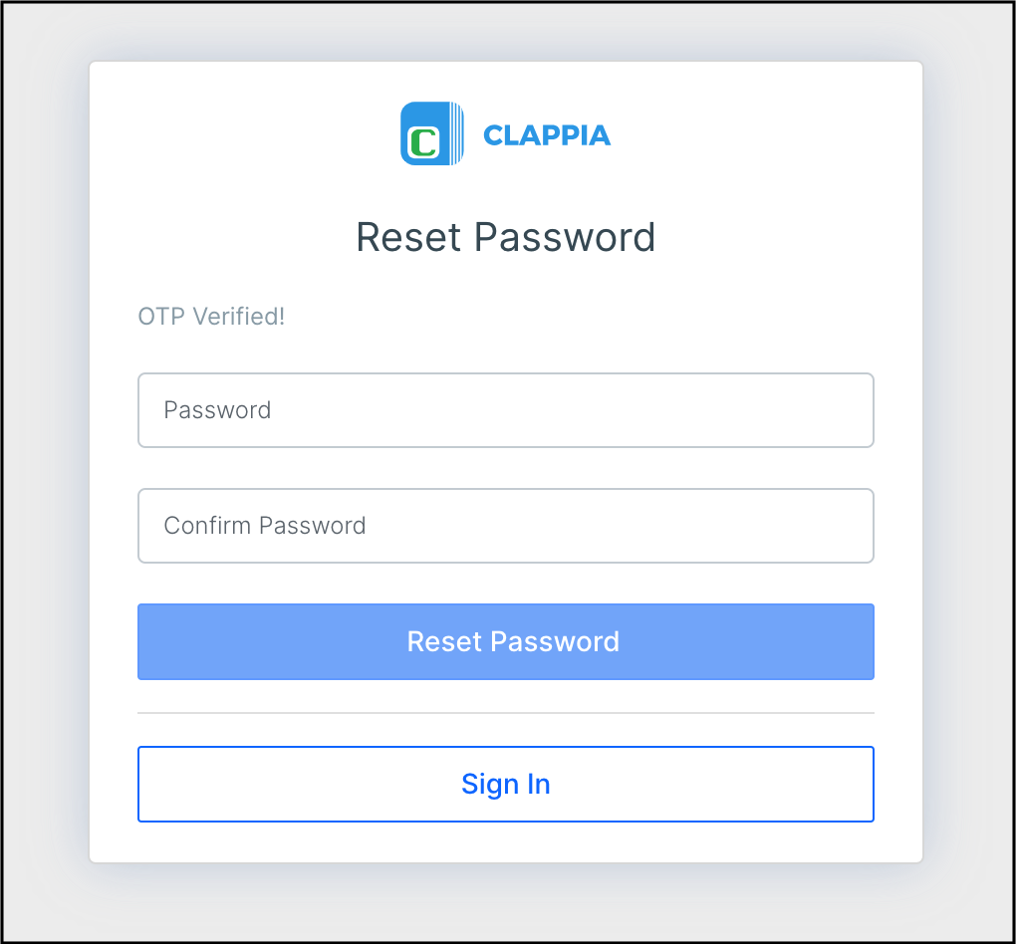Click the Clappia brand header
Screen dimensions: 1016x944
(x=506, y=132)
